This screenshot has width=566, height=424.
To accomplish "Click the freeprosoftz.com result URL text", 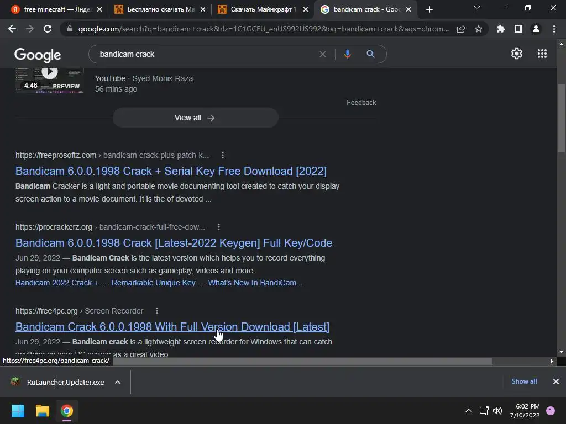I will pyautogui.click(x=56, y=155).
